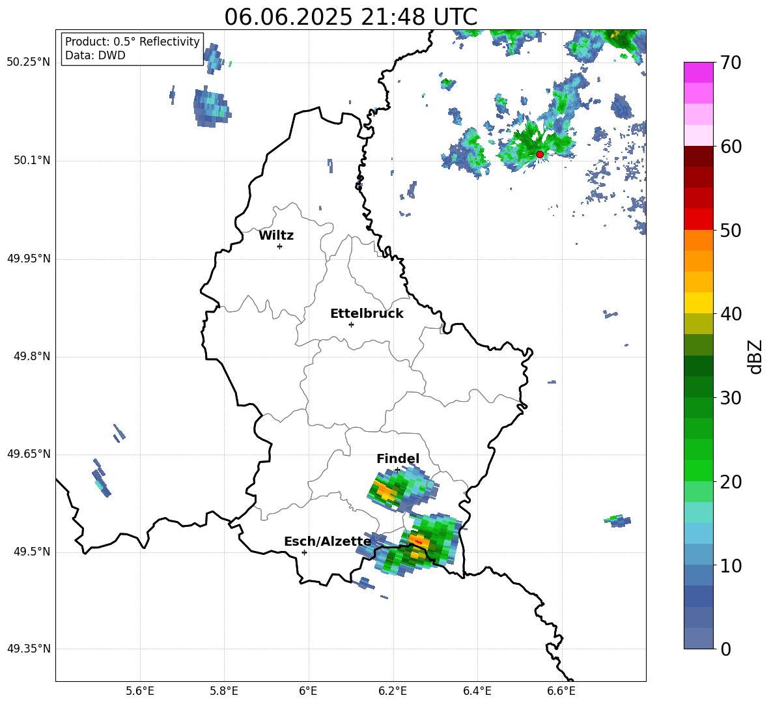The image size is (771, 704).
Task: Click the 49.65°N latitude label
Action: tap(29, 454)
